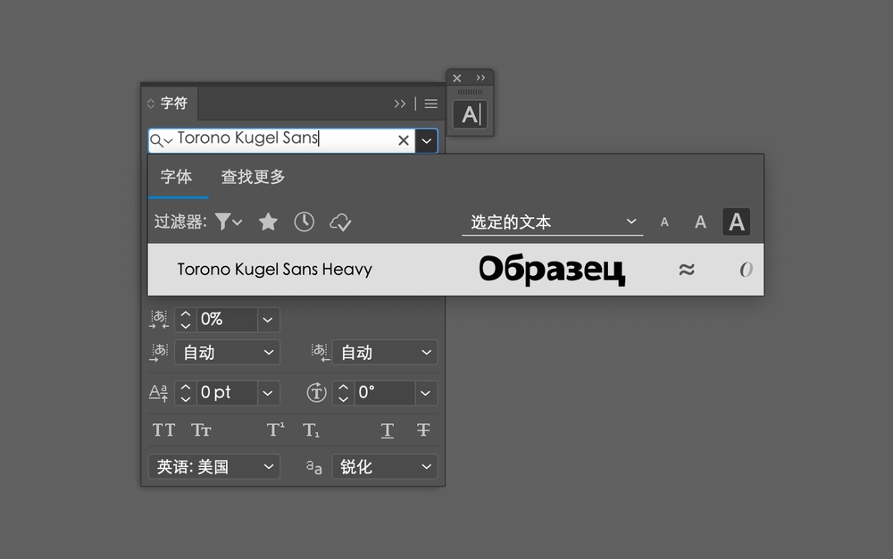Open the 英语: 美国 language dropdown
The height and width of the screenshot is (559, 893).
[214, 467]
